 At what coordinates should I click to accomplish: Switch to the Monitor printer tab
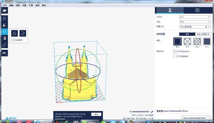click(197, 10)
